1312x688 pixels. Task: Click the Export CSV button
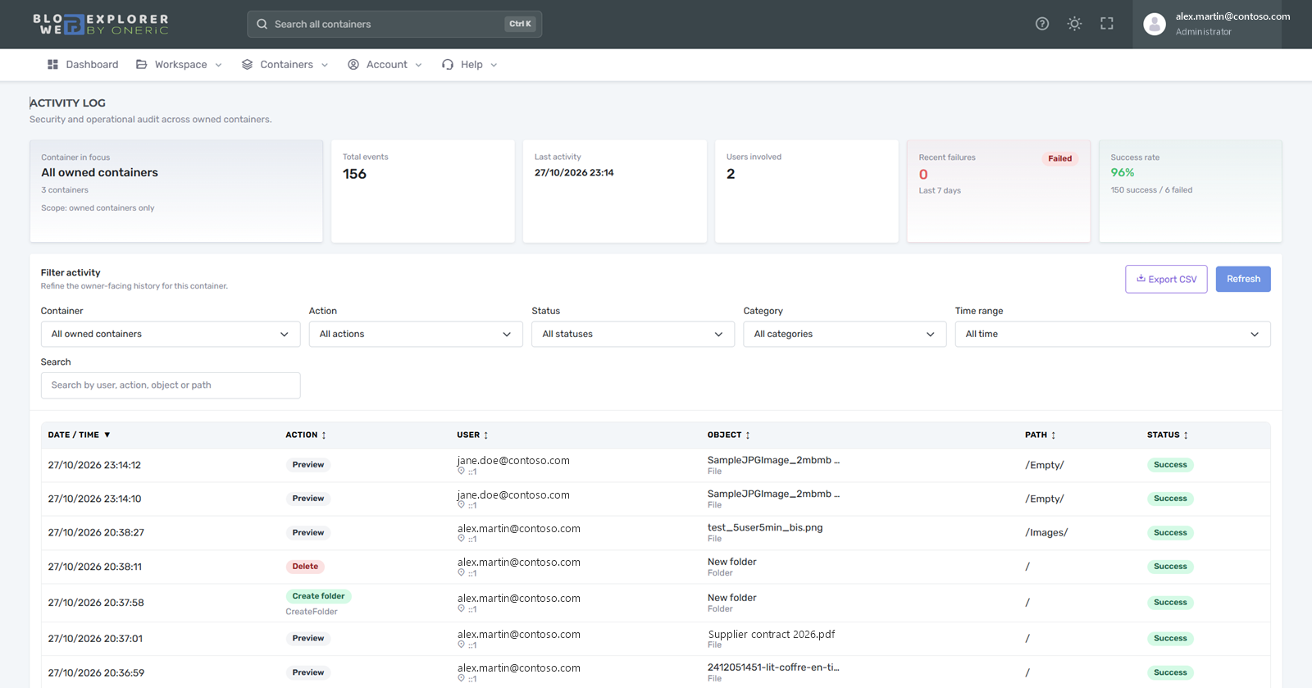tap(1166, 279)
